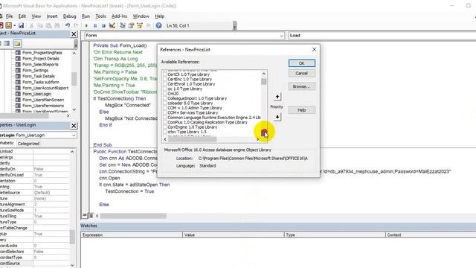The image size is (476, 268).
Task: Click the Browse... button
Action: tap(301, 86)
